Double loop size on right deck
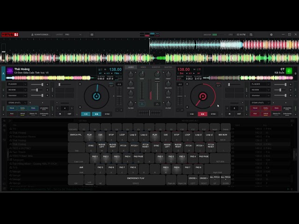299x224 pixels. coord(241,108)
